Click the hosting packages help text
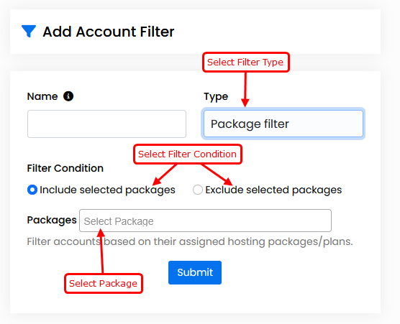This screenshot has height=324, width=400. coord(190,241)
